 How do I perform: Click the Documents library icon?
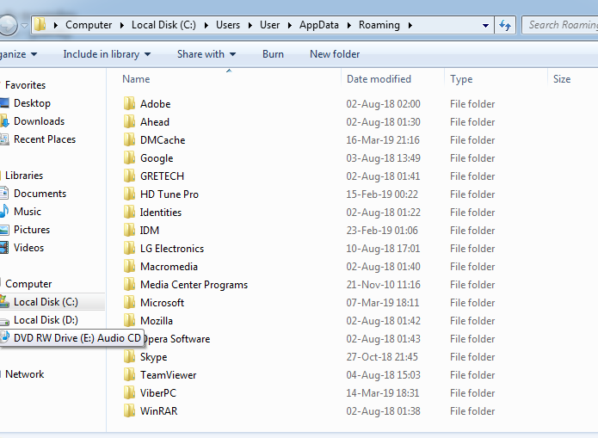4,194
